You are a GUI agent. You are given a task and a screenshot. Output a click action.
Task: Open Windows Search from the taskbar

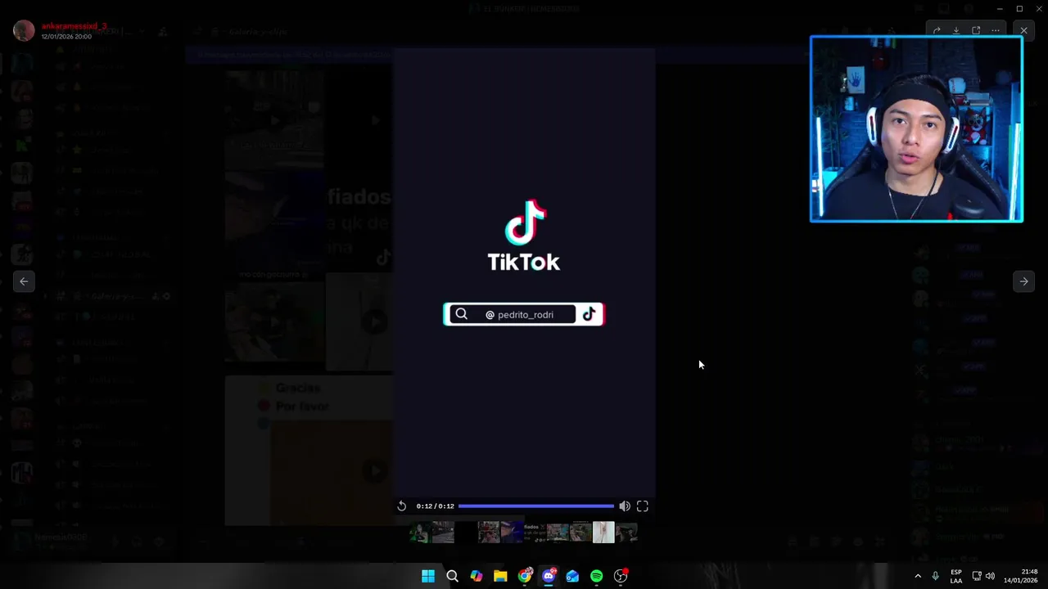[452, 576]
